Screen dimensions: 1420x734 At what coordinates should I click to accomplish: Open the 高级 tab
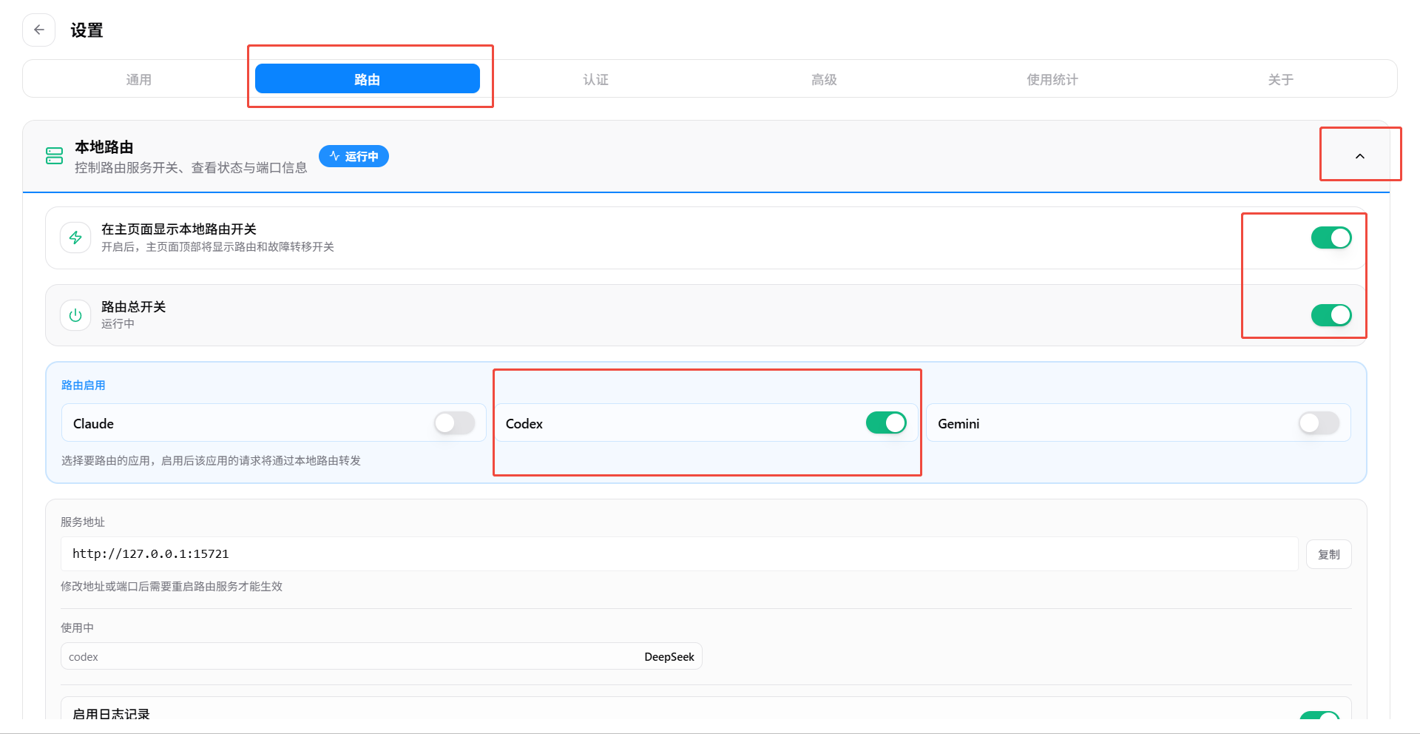coord(824,79)
